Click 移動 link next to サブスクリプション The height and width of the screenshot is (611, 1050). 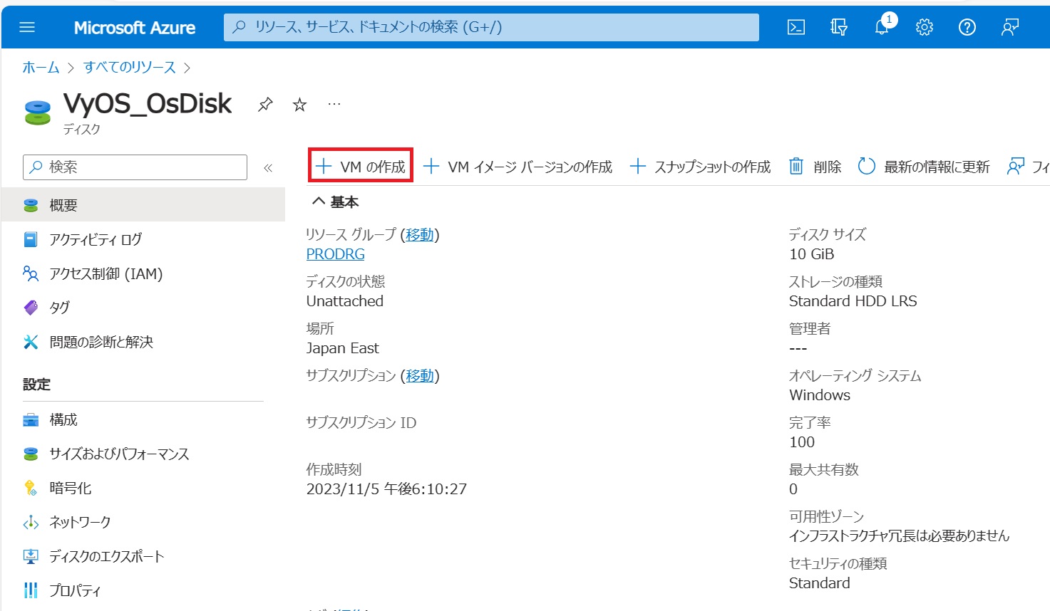420,375
